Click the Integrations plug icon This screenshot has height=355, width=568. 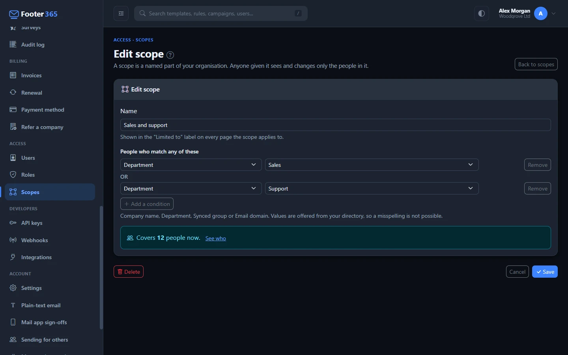point(13,257)
